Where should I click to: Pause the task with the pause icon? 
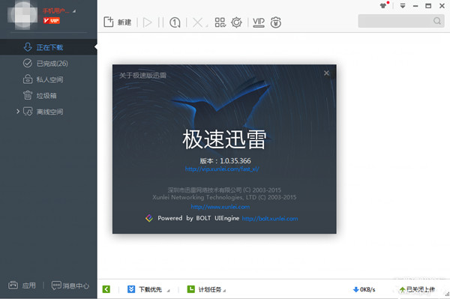(x=160, y=22)
